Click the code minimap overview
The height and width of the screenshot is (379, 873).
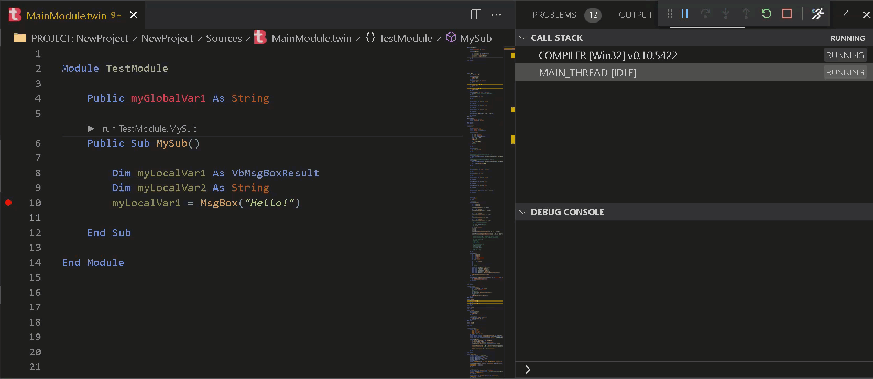pos(485,212)
